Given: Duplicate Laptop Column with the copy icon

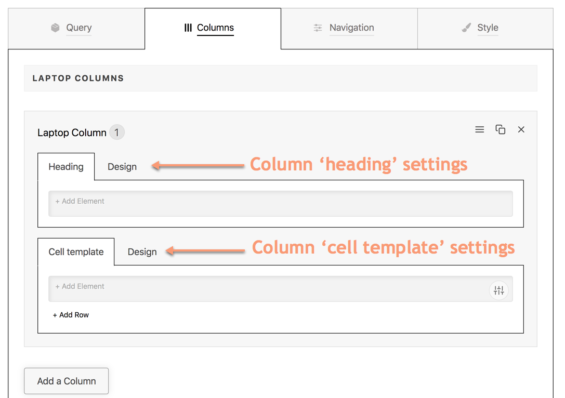Looking at the screenshot, I should 501,129.
